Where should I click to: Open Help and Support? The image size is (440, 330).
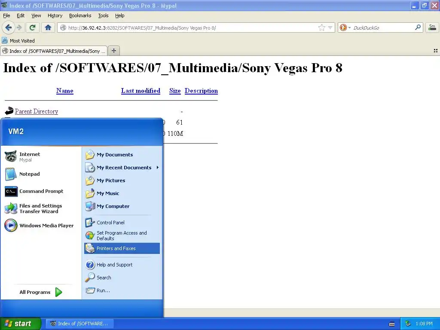(122, 265)
